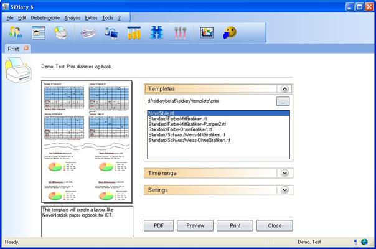This screenshot has height=249, width=376.
Task: Browse template folder with the ... button
Action: pyautogui.click(x=283, y=101)
